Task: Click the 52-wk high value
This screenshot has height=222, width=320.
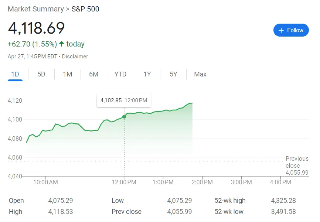Action: (283, 201)
